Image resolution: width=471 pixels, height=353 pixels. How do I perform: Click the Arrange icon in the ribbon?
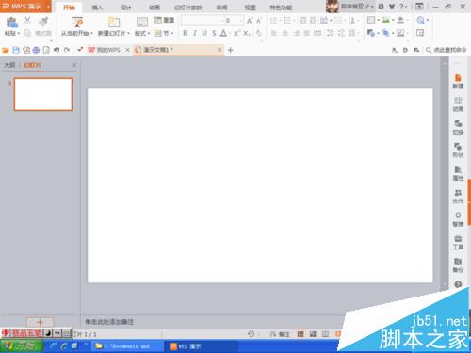point(385,33)
